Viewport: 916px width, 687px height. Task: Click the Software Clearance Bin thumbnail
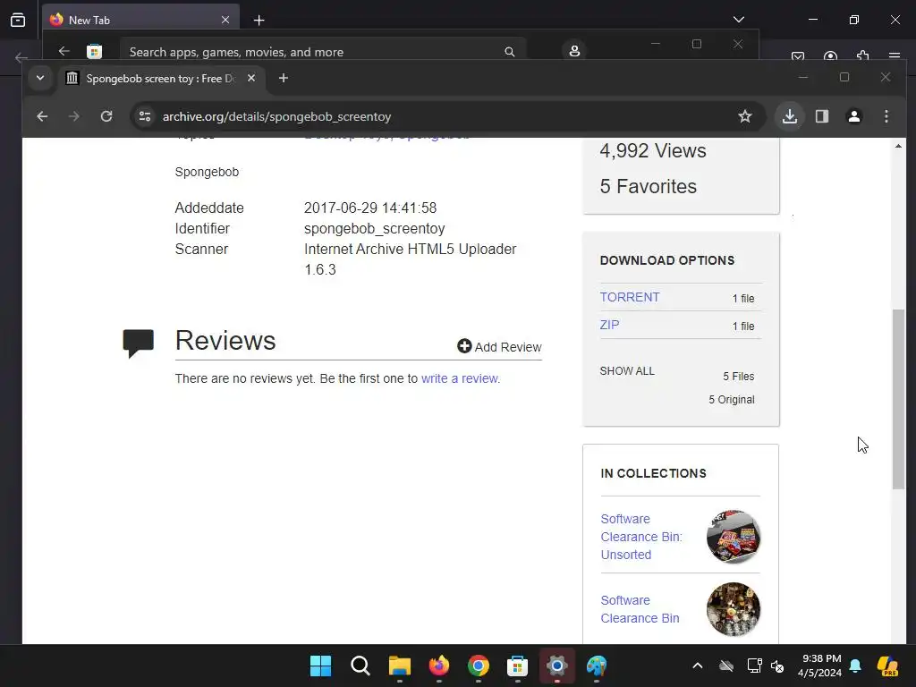(x=734, y=608)
